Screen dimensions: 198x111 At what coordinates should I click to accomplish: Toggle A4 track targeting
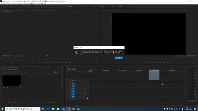73,97
